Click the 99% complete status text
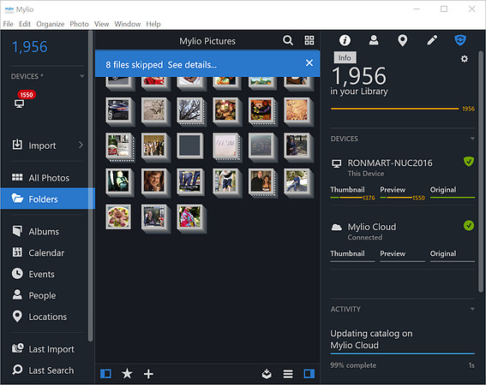Screen dimensions: 486x385 [x=353, y=365]
